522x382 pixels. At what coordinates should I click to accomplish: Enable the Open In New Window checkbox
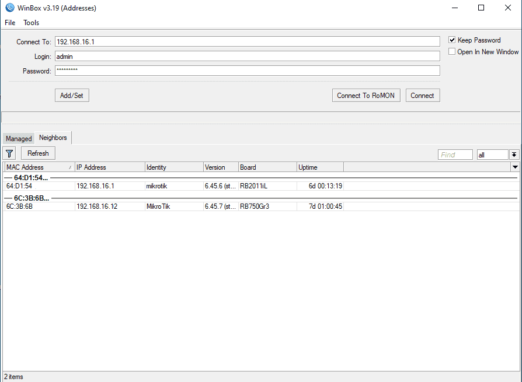[452, 52]
